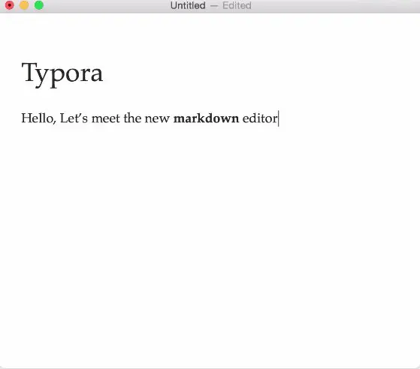Click the 'Typora' heading
420x369 pixels.
[62, 74]
